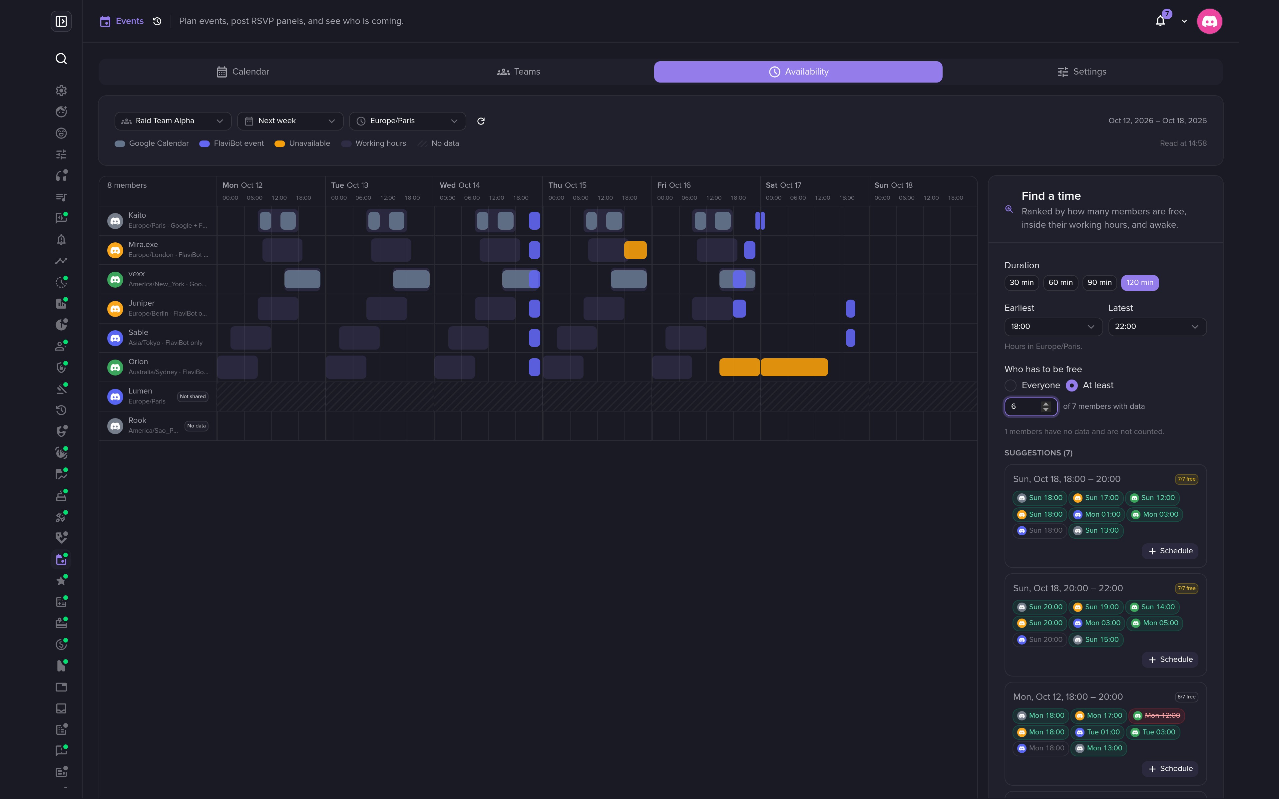Open the Raid Team Alpha team dropdown

coord(173,121)
